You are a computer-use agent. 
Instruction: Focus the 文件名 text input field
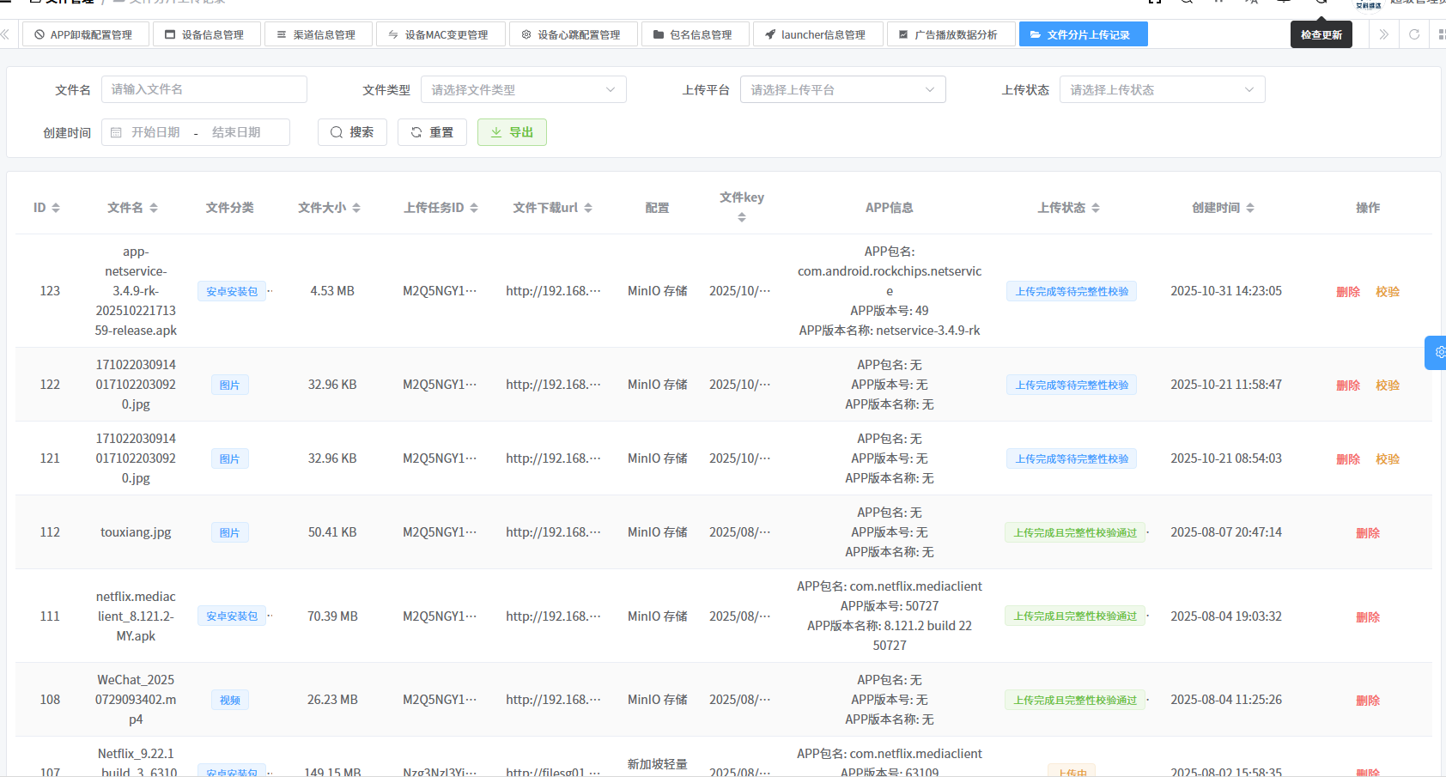(204, 89)
